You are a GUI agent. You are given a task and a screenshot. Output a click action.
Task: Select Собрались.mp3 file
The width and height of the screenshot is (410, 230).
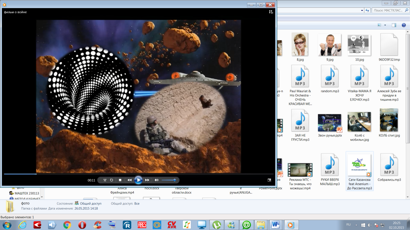tap(389, 167)
